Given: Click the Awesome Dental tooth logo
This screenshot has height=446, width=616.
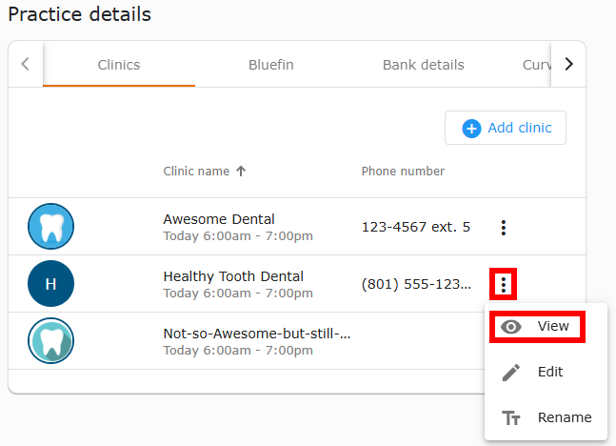Looking at the screenshot, I should pyautogui.click(x=50, y=226).
